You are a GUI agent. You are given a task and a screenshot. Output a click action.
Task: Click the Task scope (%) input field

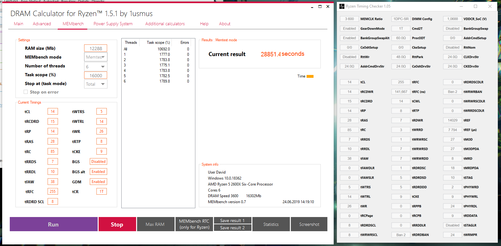coord(96,75)
